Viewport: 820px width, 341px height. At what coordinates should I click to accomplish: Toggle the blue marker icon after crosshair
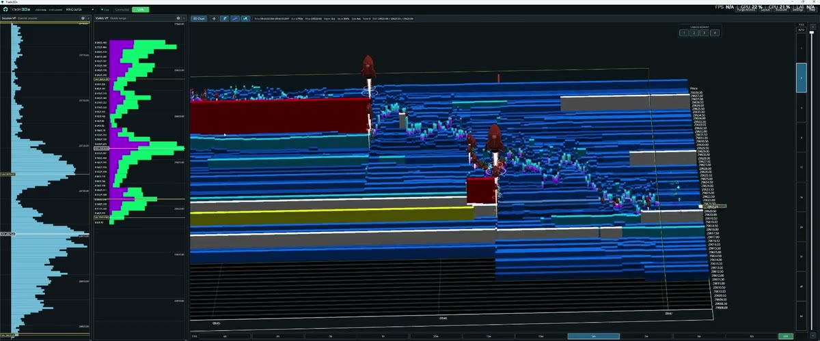[x=224, y=18]
